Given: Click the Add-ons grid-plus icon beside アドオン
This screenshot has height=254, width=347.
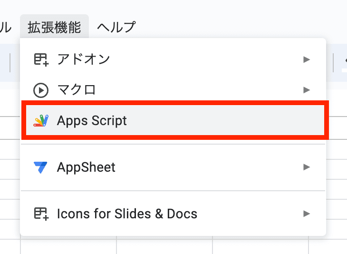Looking at the screenshot, I should pyautogui.click(x=41, y=59).
